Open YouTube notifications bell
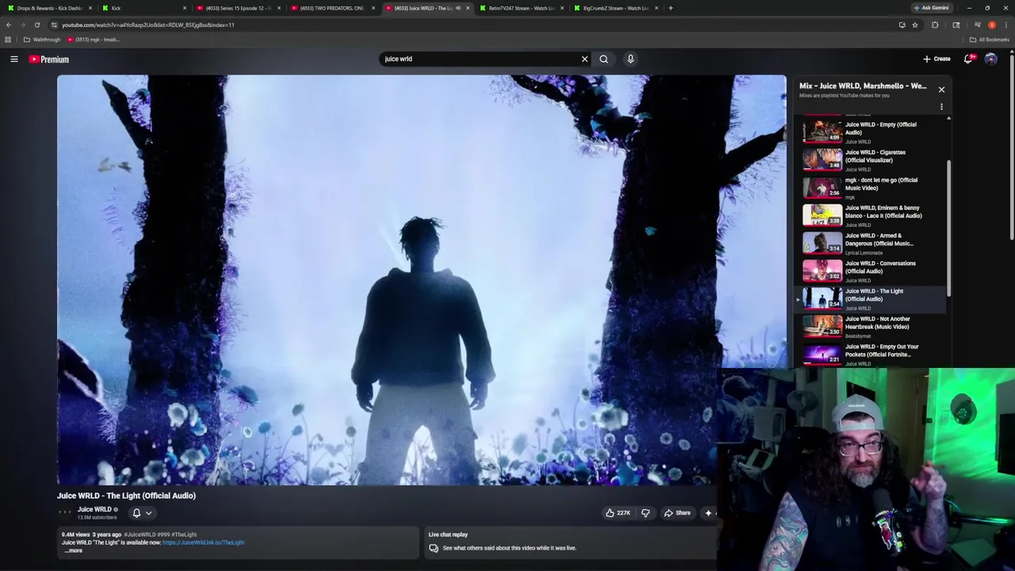 pyautogui.click(x=968, y=59)
